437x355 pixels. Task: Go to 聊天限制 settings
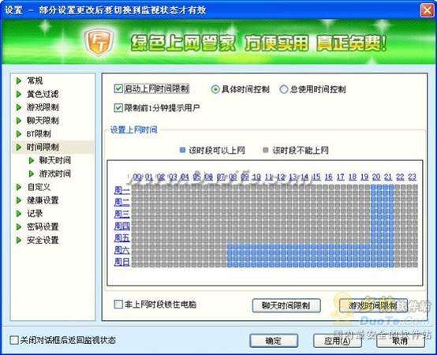point(43,121)
